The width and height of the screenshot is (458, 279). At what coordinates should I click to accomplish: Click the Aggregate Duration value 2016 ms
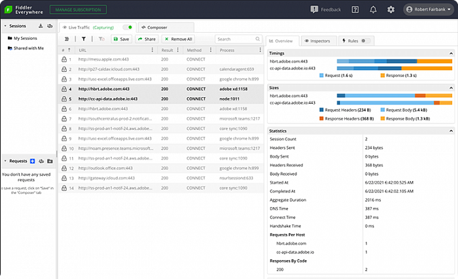click(373, 200)
